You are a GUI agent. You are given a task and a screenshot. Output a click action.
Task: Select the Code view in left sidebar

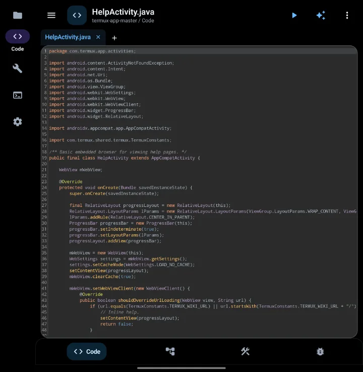point(18,36)
